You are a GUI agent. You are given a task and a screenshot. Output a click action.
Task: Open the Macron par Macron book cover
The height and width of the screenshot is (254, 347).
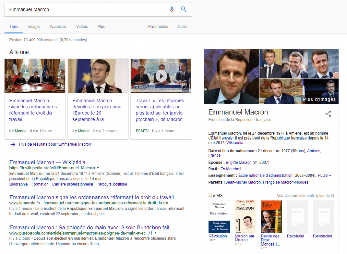(245, 217)
